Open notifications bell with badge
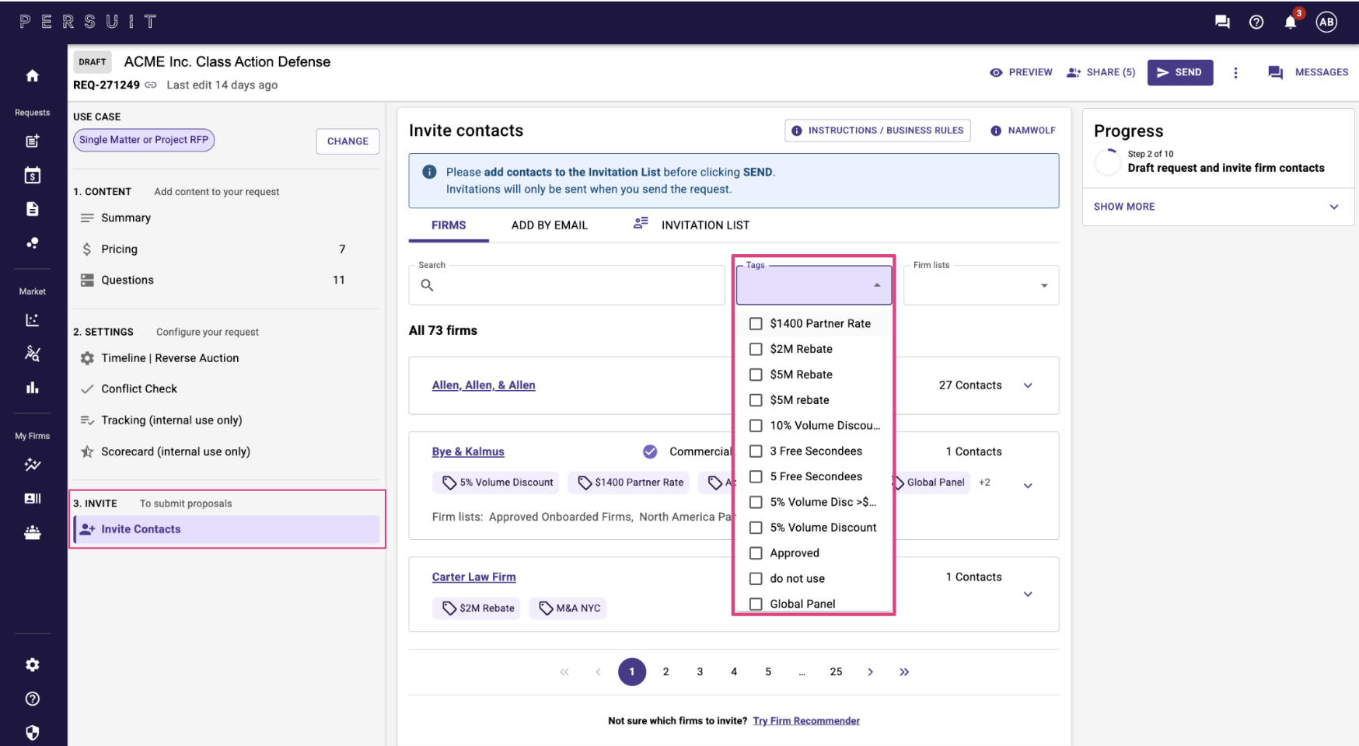Image resolution: width=1359 pixels, height=746 pixels. pyautogui.click(x=1291, y=20)
